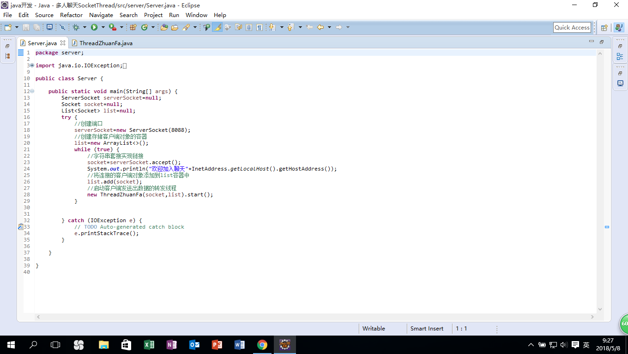Click the editor horizontal scrollbar
This screenshot has width=628, height=354.
(x=315, y=317)
